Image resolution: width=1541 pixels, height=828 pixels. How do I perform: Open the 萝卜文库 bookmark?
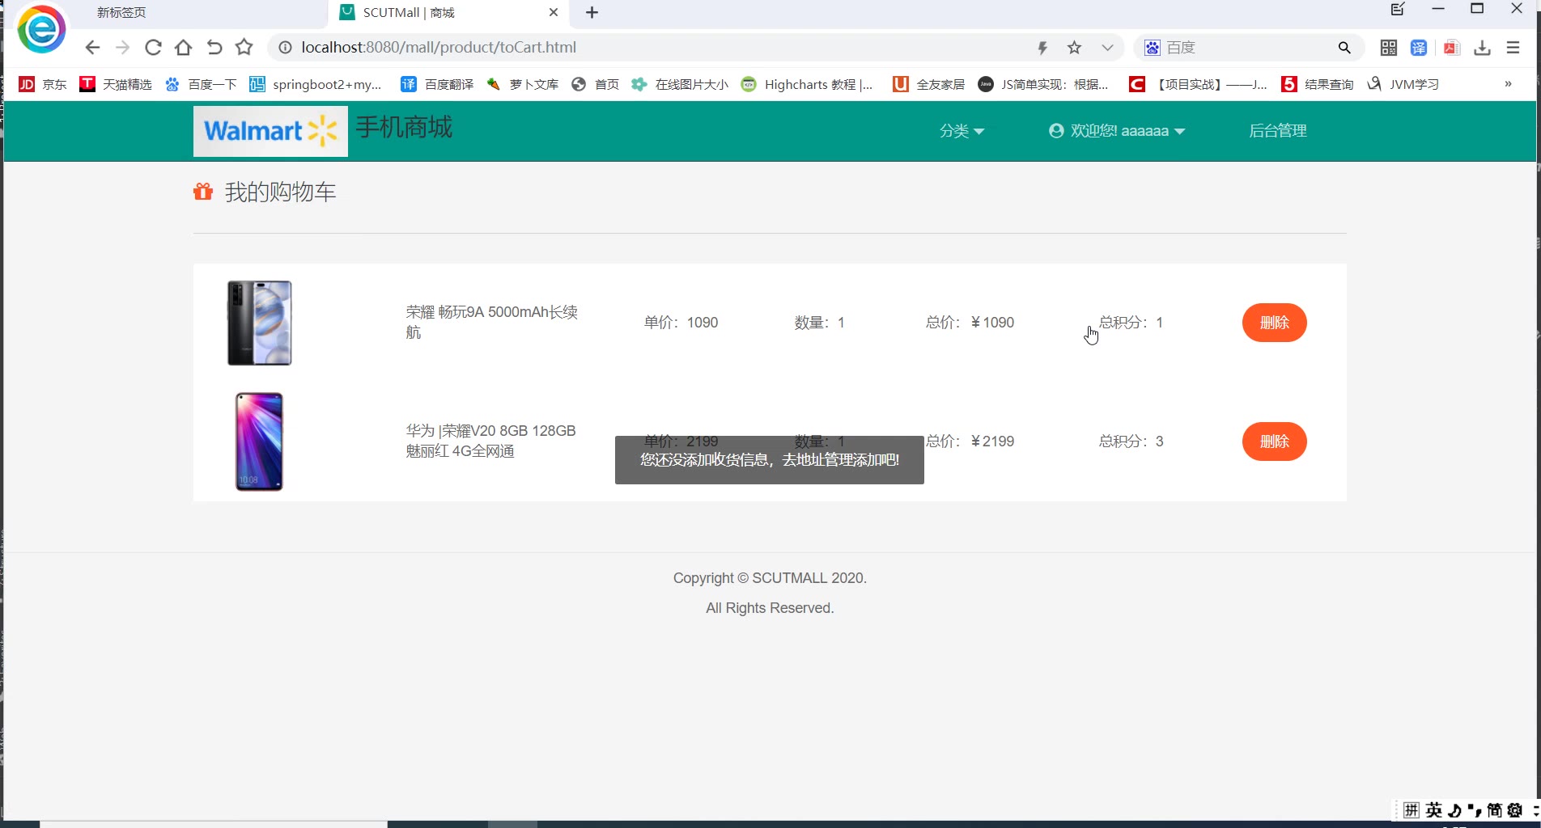(522, 84)
